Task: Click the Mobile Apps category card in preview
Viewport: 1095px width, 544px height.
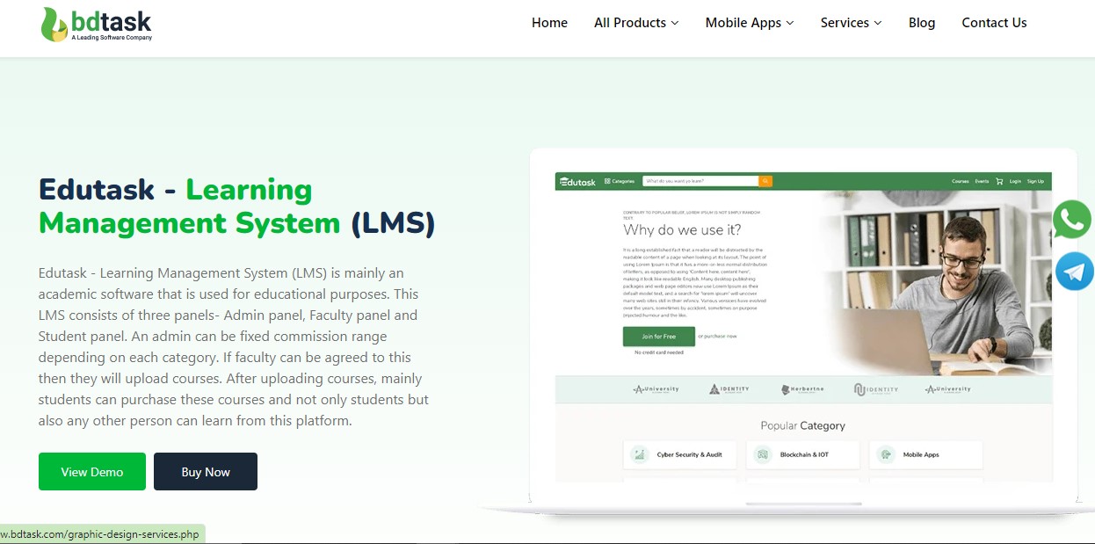Action: click(925, 454)
